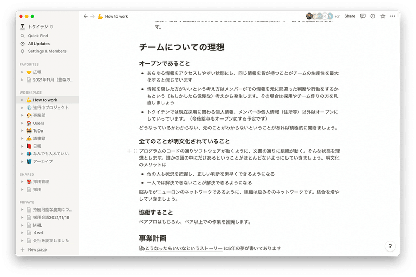Go back with the left arrow
Screen dimensions: 416x277
85,16
